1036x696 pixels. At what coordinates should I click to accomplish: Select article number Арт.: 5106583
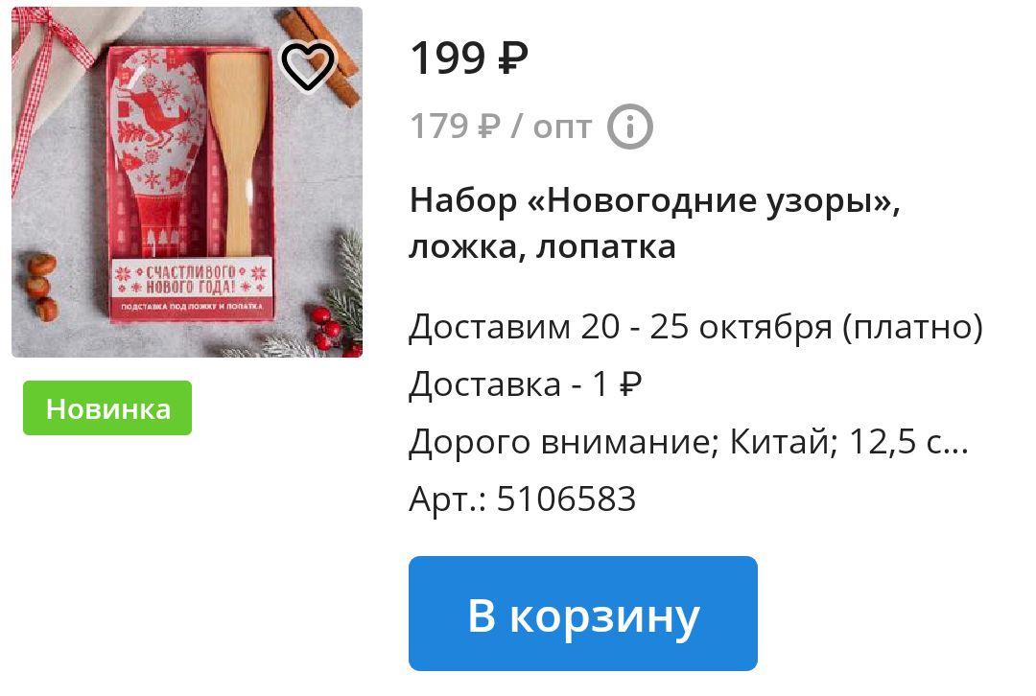522,499
